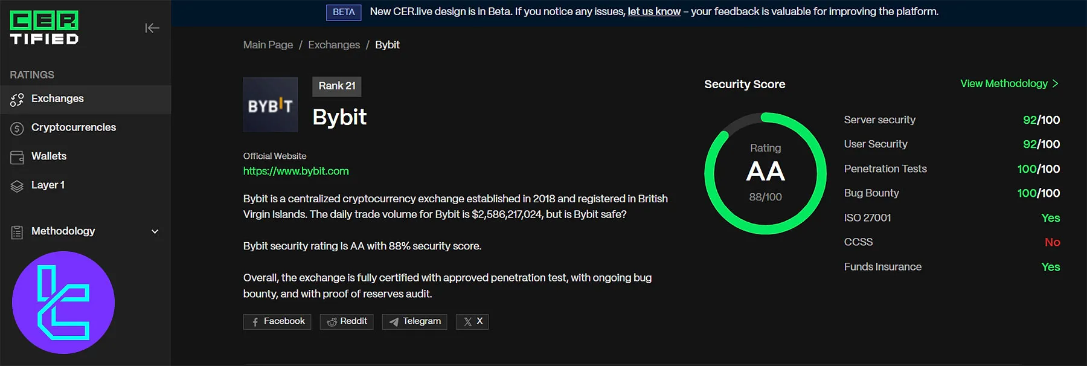Click the Wallets icon in sidebar
Screen dimensions: 1087x366
pyautogui.click(x=17, y=157)
